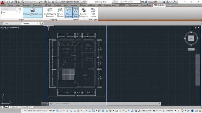202x113 pixels.
Task: Click the binoculars search icon
Action: 142,2
